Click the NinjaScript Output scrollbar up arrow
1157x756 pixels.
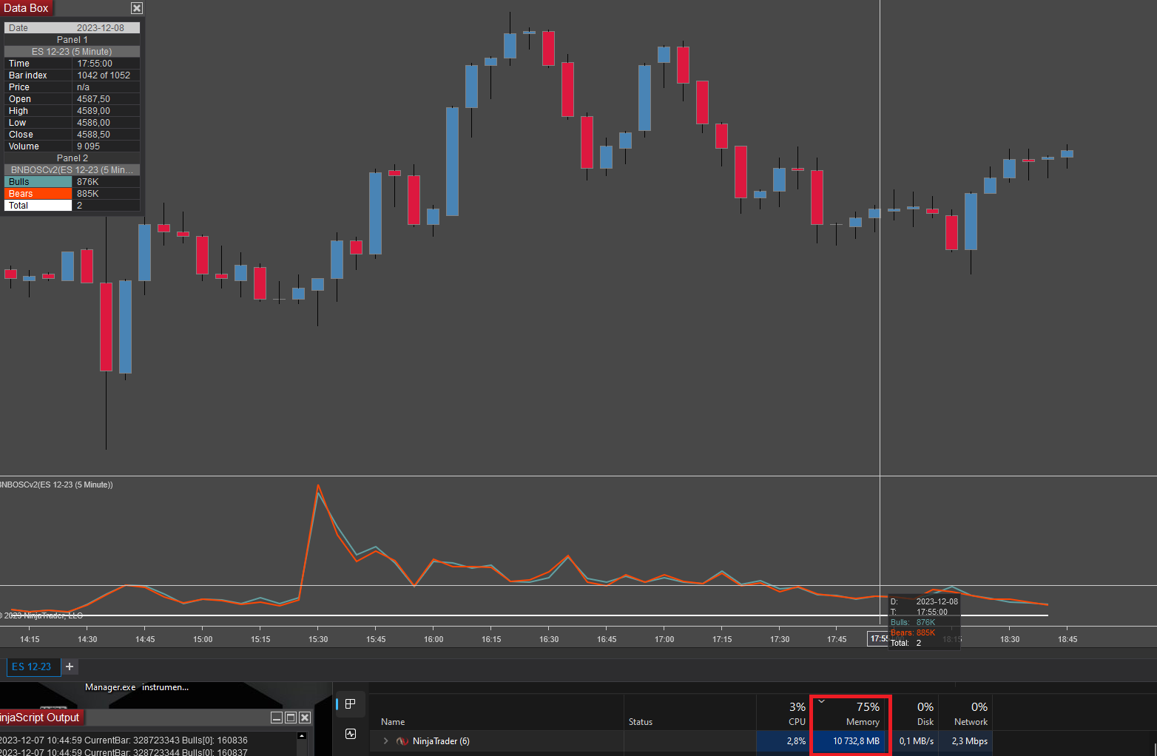(302, 735)
